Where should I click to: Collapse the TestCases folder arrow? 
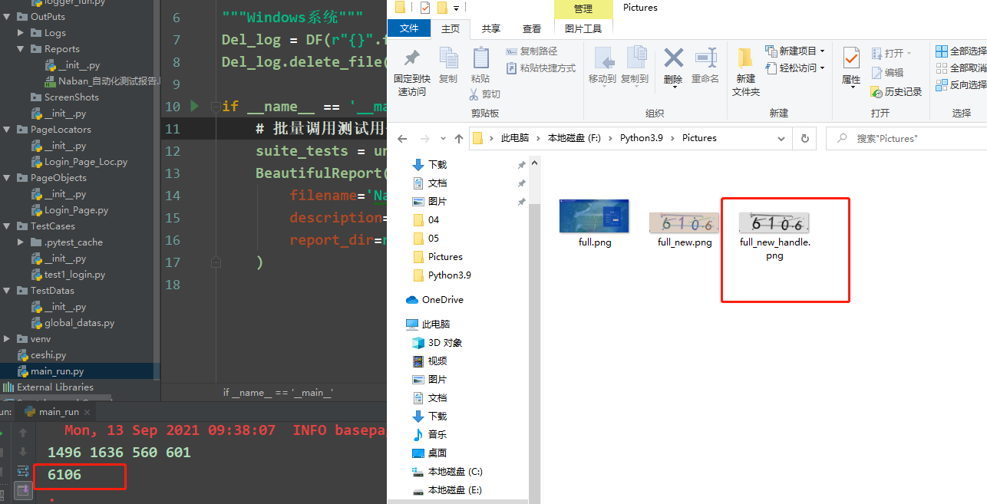7,226
